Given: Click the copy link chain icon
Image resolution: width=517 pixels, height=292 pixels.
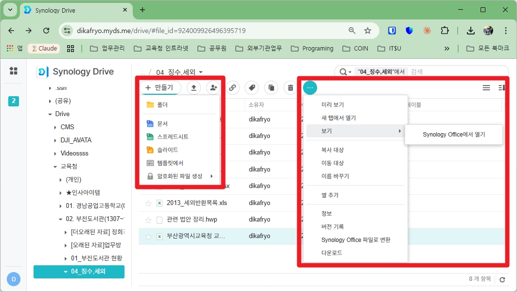Looking at the screenshot, I should coord(233,87).
